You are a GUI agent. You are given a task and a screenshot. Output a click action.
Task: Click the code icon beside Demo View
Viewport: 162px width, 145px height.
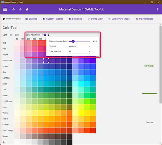tap(89, 19)
